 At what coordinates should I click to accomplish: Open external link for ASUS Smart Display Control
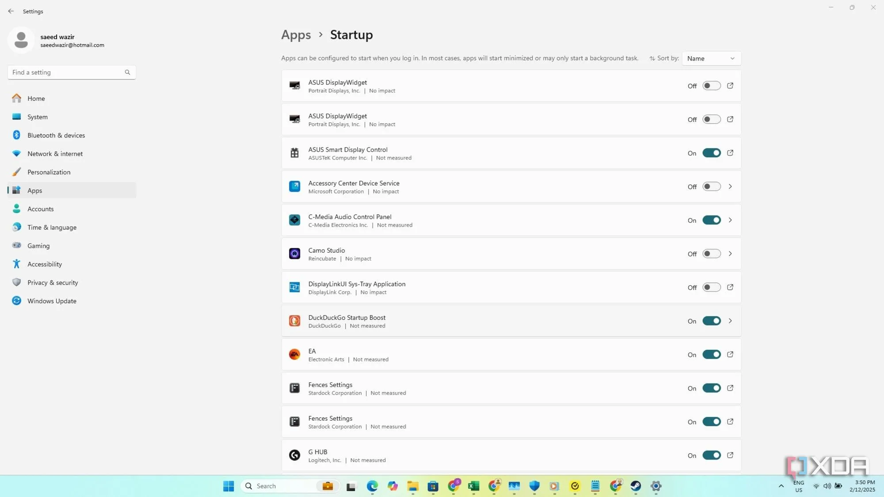tap(730, 153)
